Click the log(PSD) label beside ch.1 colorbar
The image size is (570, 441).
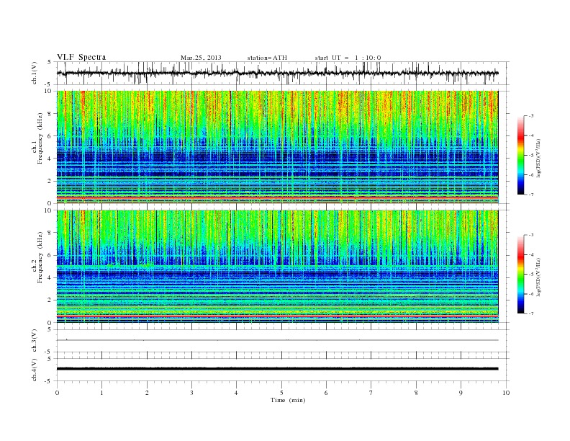coord(539,159)
